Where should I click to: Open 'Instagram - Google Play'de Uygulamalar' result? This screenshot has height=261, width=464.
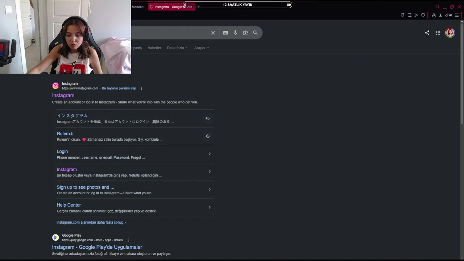click(x=97, y=247)
